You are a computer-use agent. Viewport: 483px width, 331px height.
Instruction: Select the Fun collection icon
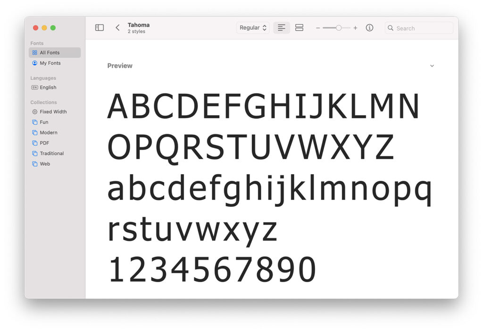click(x=34, y=122)
